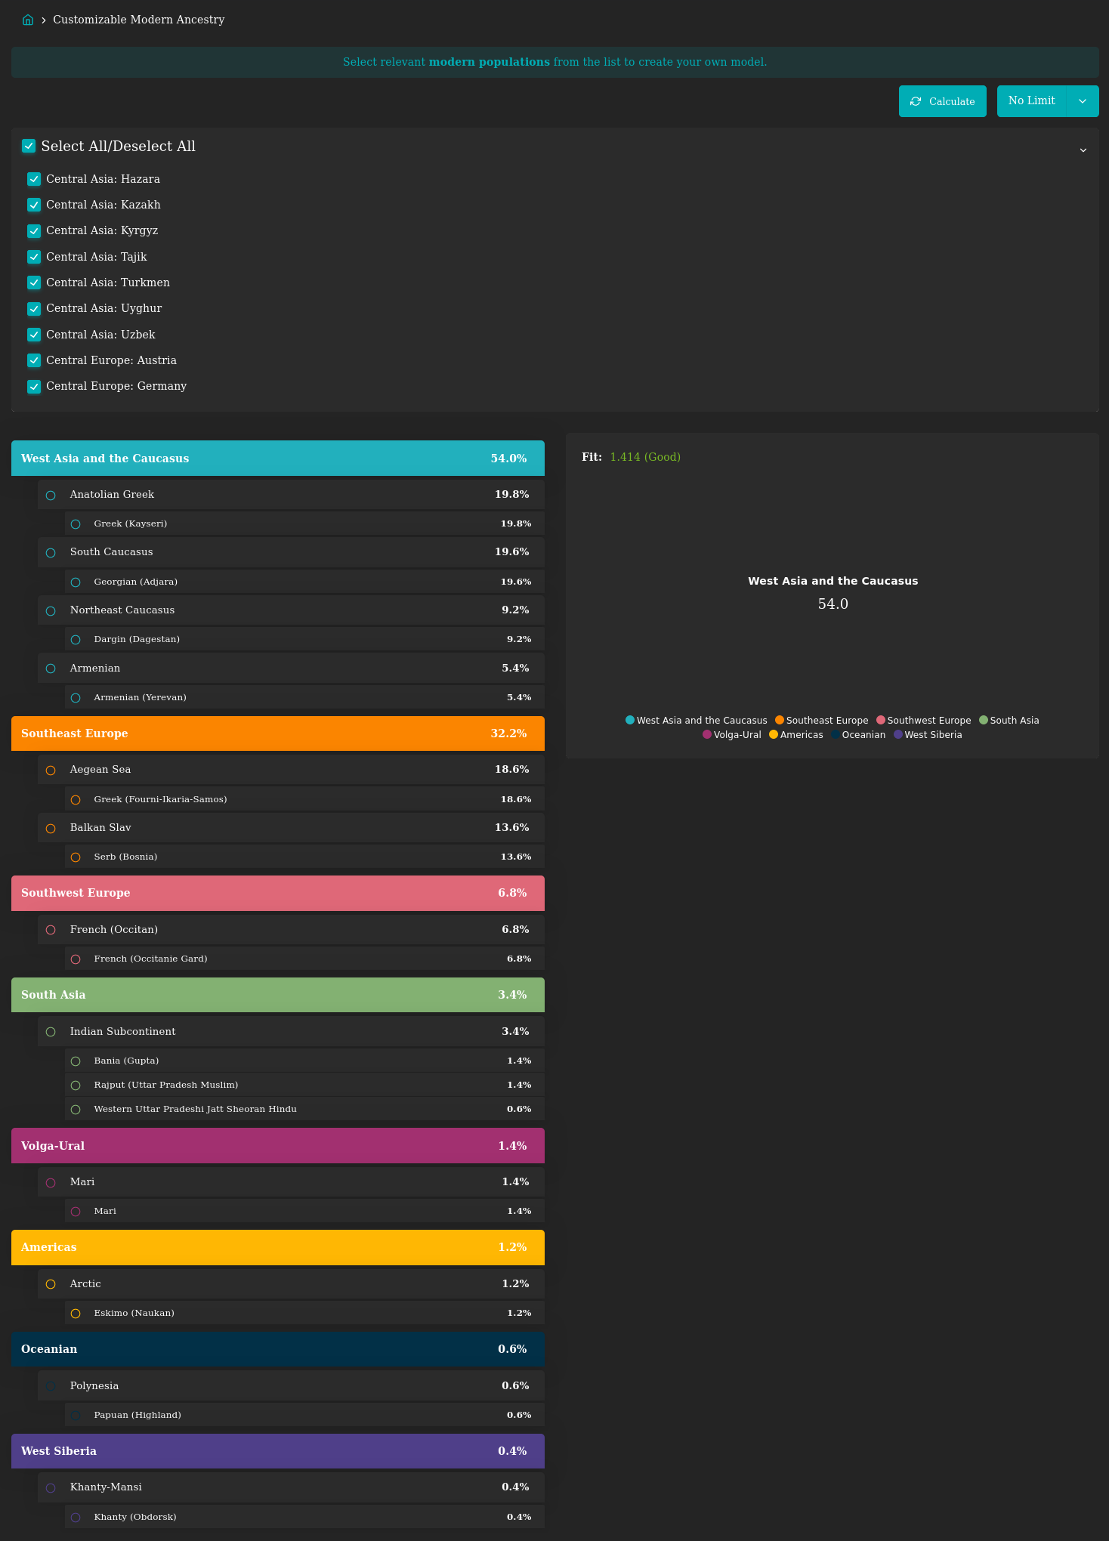The height and width of the screenshot is (1541, 1109).
Task: Uncheck Central Europe: Austria
Action: click(34, 360)
